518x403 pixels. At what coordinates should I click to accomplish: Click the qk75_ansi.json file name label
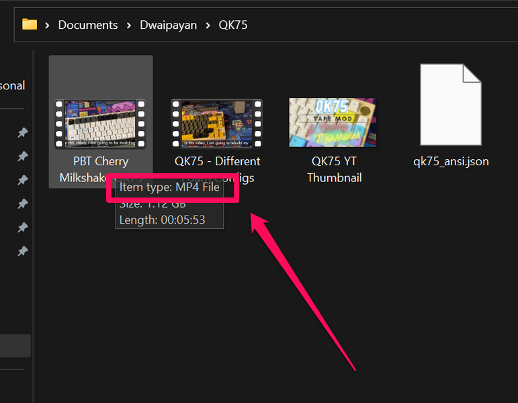coord(451,161)
